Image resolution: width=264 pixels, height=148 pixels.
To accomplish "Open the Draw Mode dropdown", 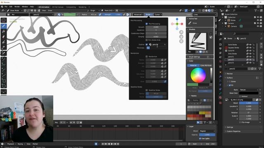I will click(x=14, y=11).
